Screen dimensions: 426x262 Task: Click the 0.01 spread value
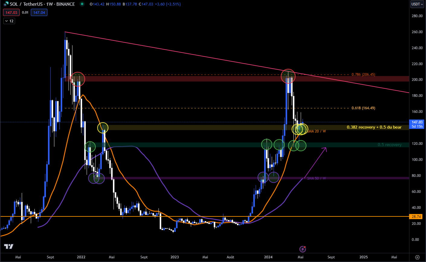click(x=25, y=12)
